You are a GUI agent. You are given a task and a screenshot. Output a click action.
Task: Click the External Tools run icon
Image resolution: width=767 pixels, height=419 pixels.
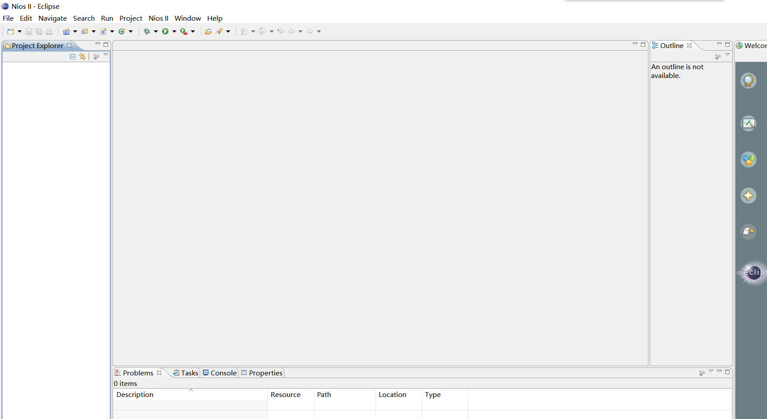pyautogui.click(x=184, y=31)
